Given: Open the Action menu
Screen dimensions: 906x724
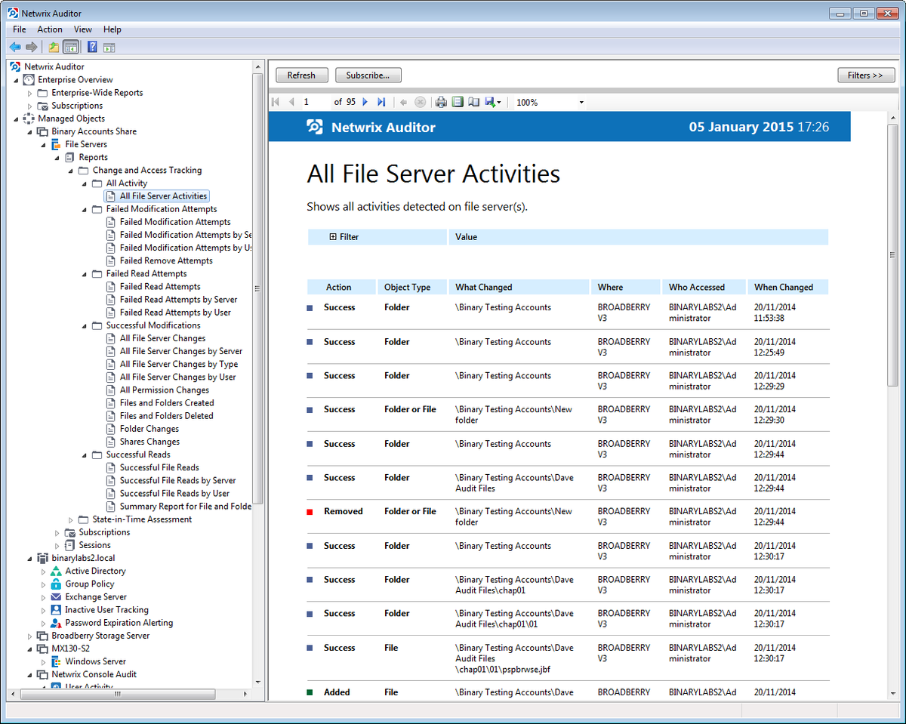Looking at the screenshot, I should pos(49,29).
